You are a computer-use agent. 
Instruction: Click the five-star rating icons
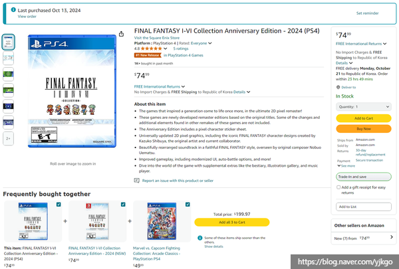(x=151, y=48)
